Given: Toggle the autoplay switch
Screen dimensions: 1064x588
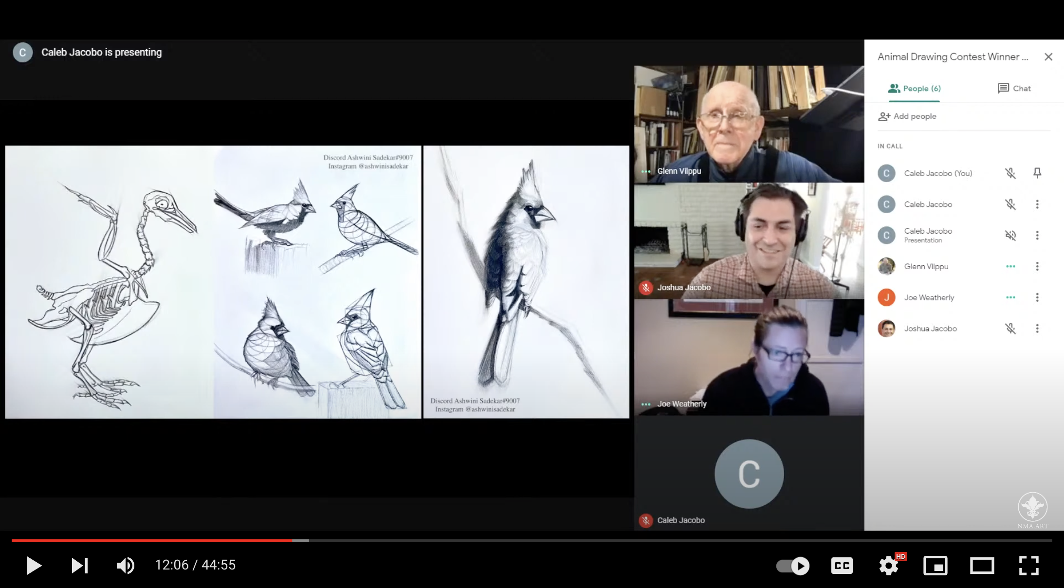Looking at the screenshot, I should 793,566.
